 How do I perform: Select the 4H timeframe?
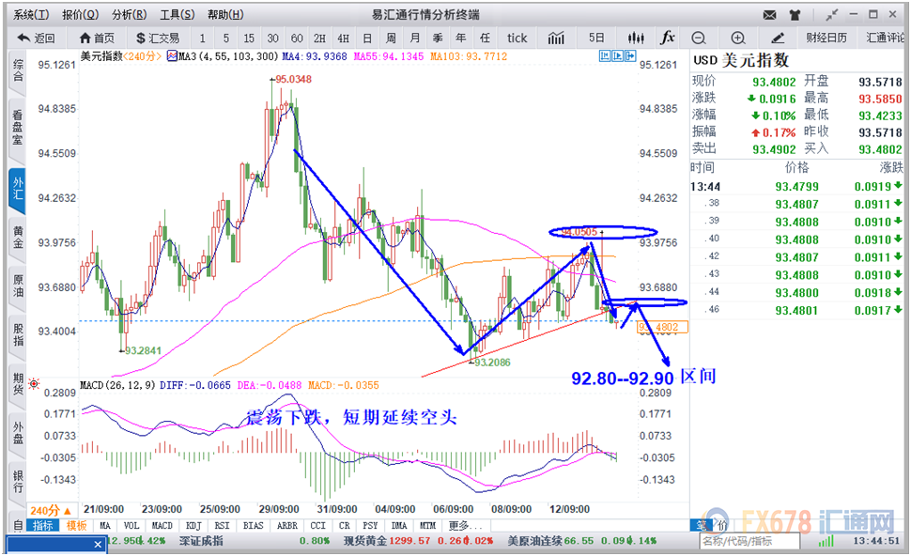coord(344,39)
